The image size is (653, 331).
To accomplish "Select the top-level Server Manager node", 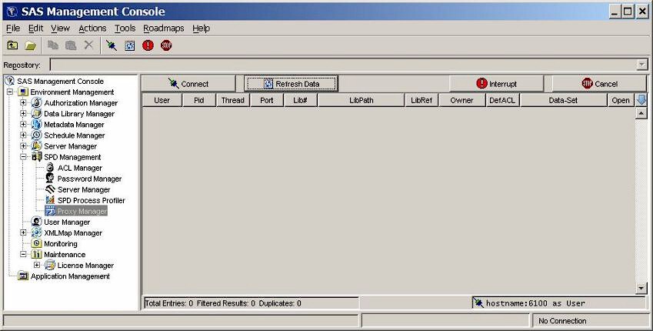I will click(x=71, y=146).
